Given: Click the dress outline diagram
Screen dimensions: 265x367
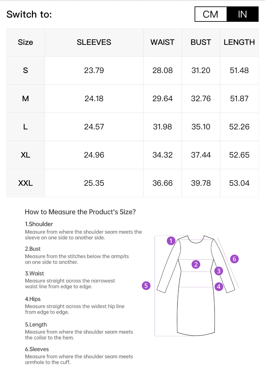Looking at the screenshot, I should pyautogui.click(x=196, y=286).
